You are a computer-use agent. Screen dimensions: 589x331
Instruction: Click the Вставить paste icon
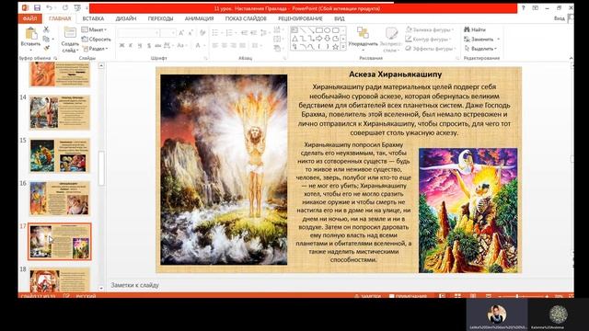pyautogui.click(x=30, y=33)
